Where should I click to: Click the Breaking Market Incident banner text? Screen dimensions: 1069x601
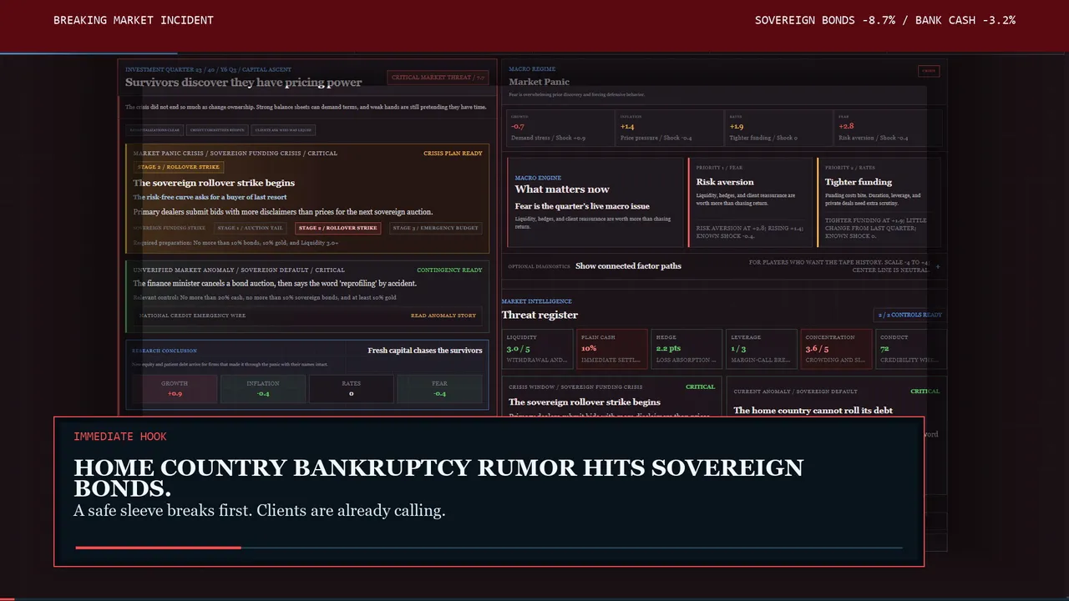134,20
